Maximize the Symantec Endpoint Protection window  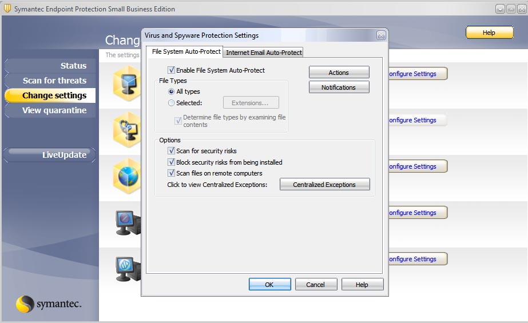(x=511, y=9)
